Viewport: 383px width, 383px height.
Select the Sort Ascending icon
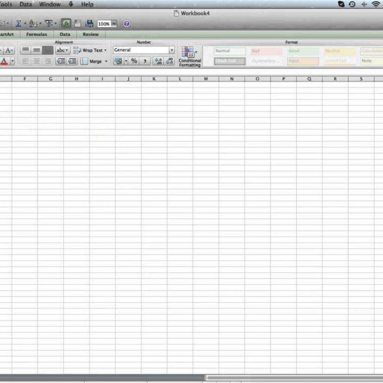[32, 23]
